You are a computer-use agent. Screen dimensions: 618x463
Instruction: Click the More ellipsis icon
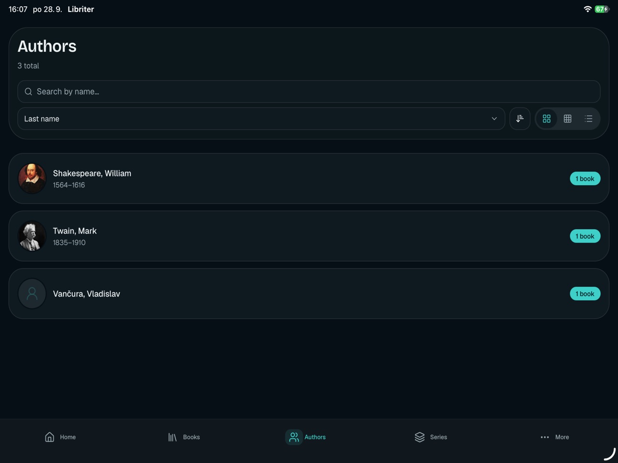(x=545, y=437)
